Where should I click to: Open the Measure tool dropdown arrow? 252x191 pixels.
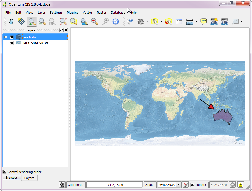tap(196, 21)
